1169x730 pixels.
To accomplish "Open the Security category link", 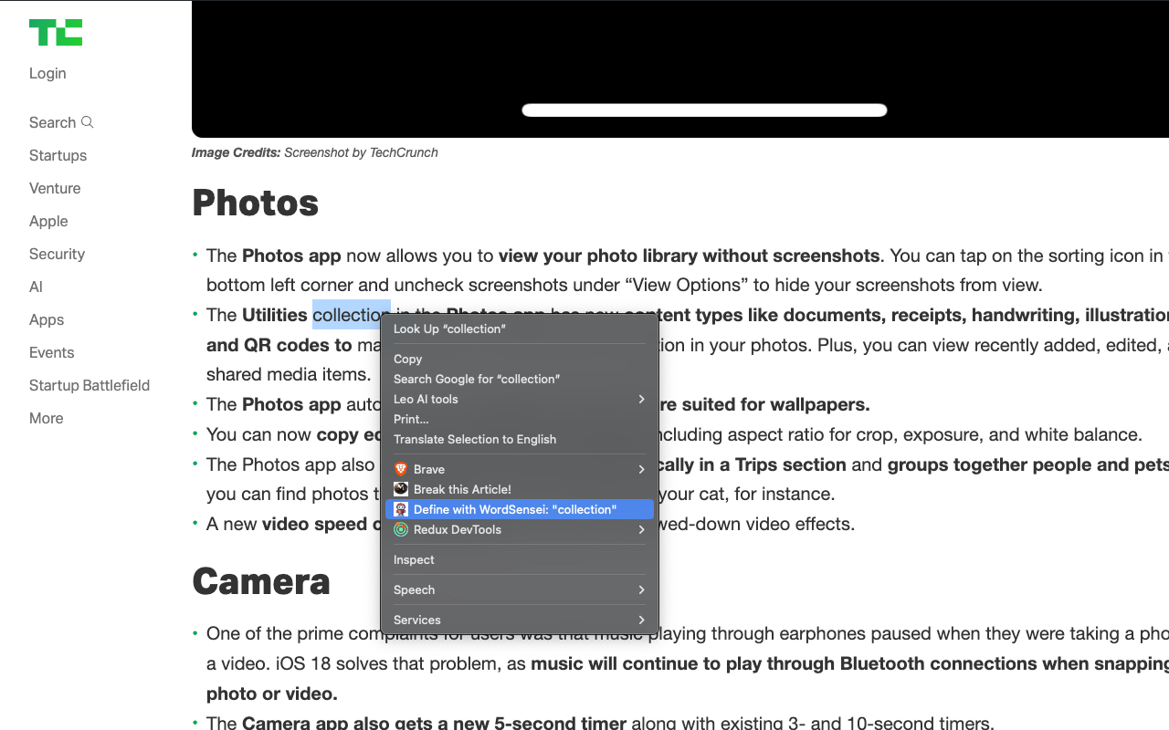I will (57, 254).
